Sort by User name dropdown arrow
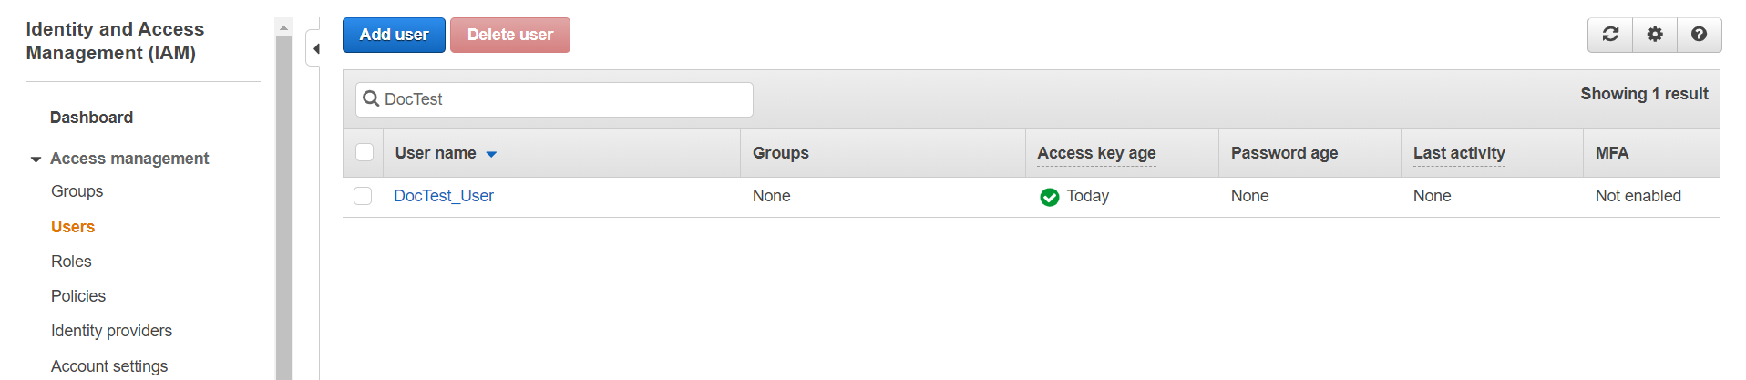The height and width of the screenshot is (380, 1746). point(491,154)
